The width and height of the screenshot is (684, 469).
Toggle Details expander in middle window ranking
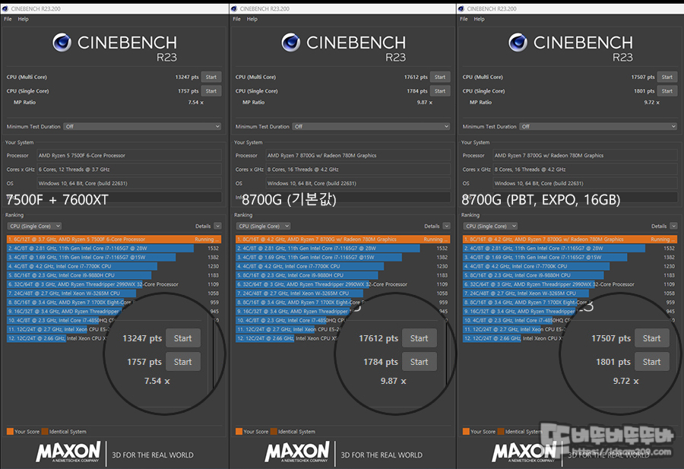[447, 226]
